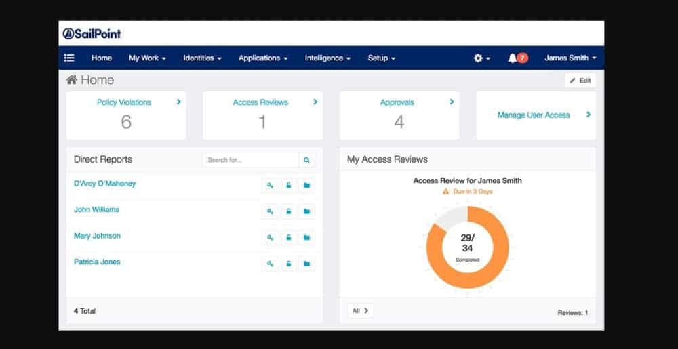Expand the Identities dropdown menu
This screenshot has height=349, width=678.
(202, 58)
